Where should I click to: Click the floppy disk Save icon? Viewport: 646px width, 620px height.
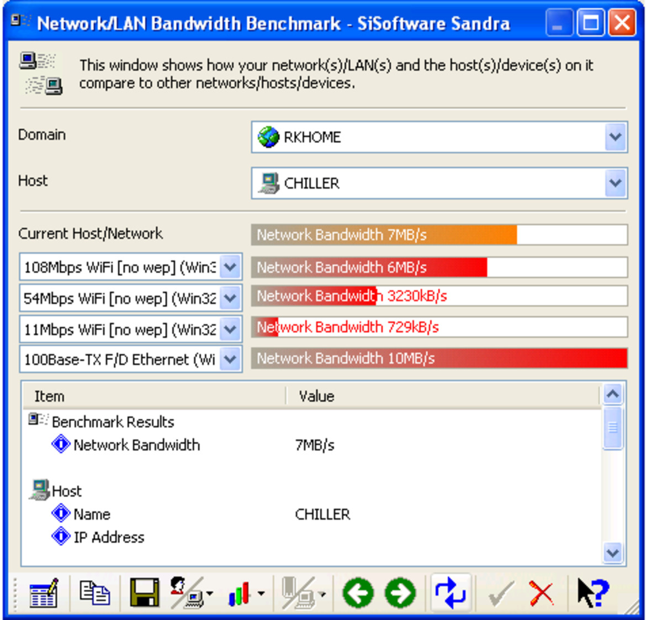click(144, 593)
